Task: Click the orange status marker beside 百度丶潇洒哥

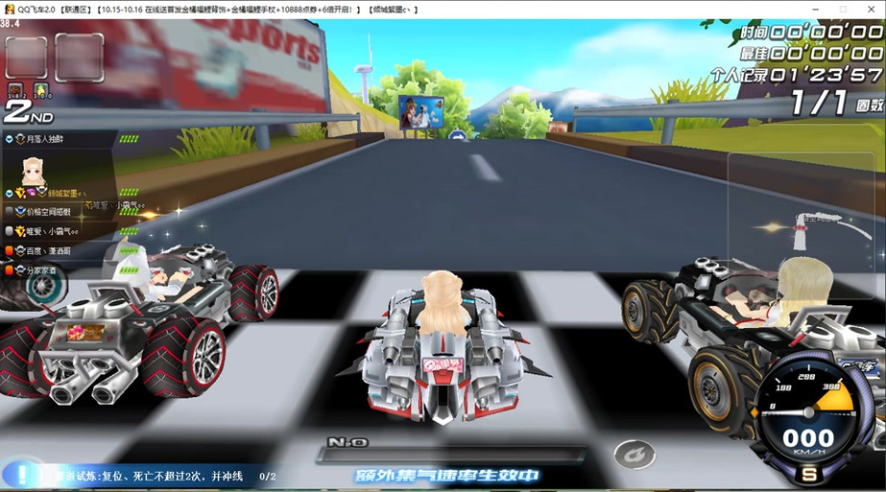Action: tap(9, 250)
